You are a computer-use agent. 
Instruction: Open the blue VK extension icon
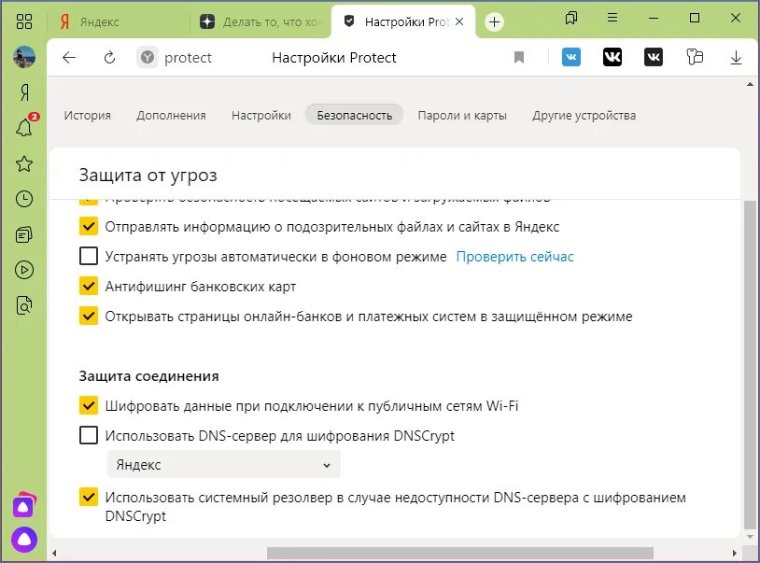point(571,57)
